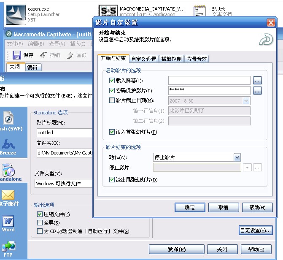
Task: Click the 文件夹 path field
Action: point(65,153)
